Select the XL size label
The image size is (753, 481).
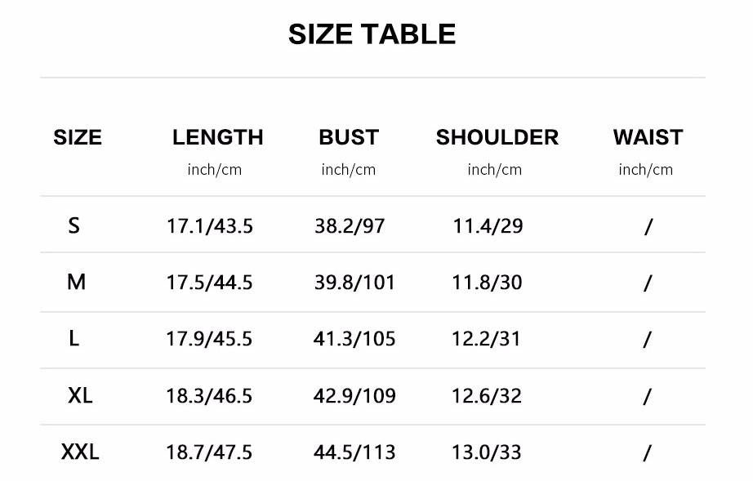click(80, 395)
